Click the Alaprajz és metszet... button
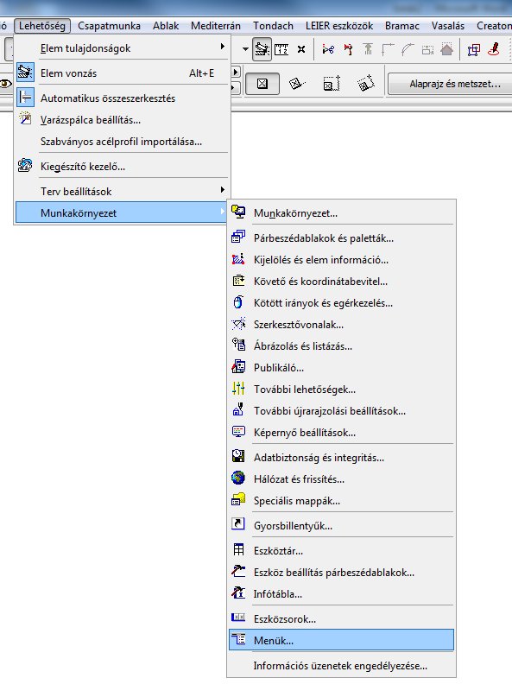The width and height of the screenshot is (512, 697). 451,84
